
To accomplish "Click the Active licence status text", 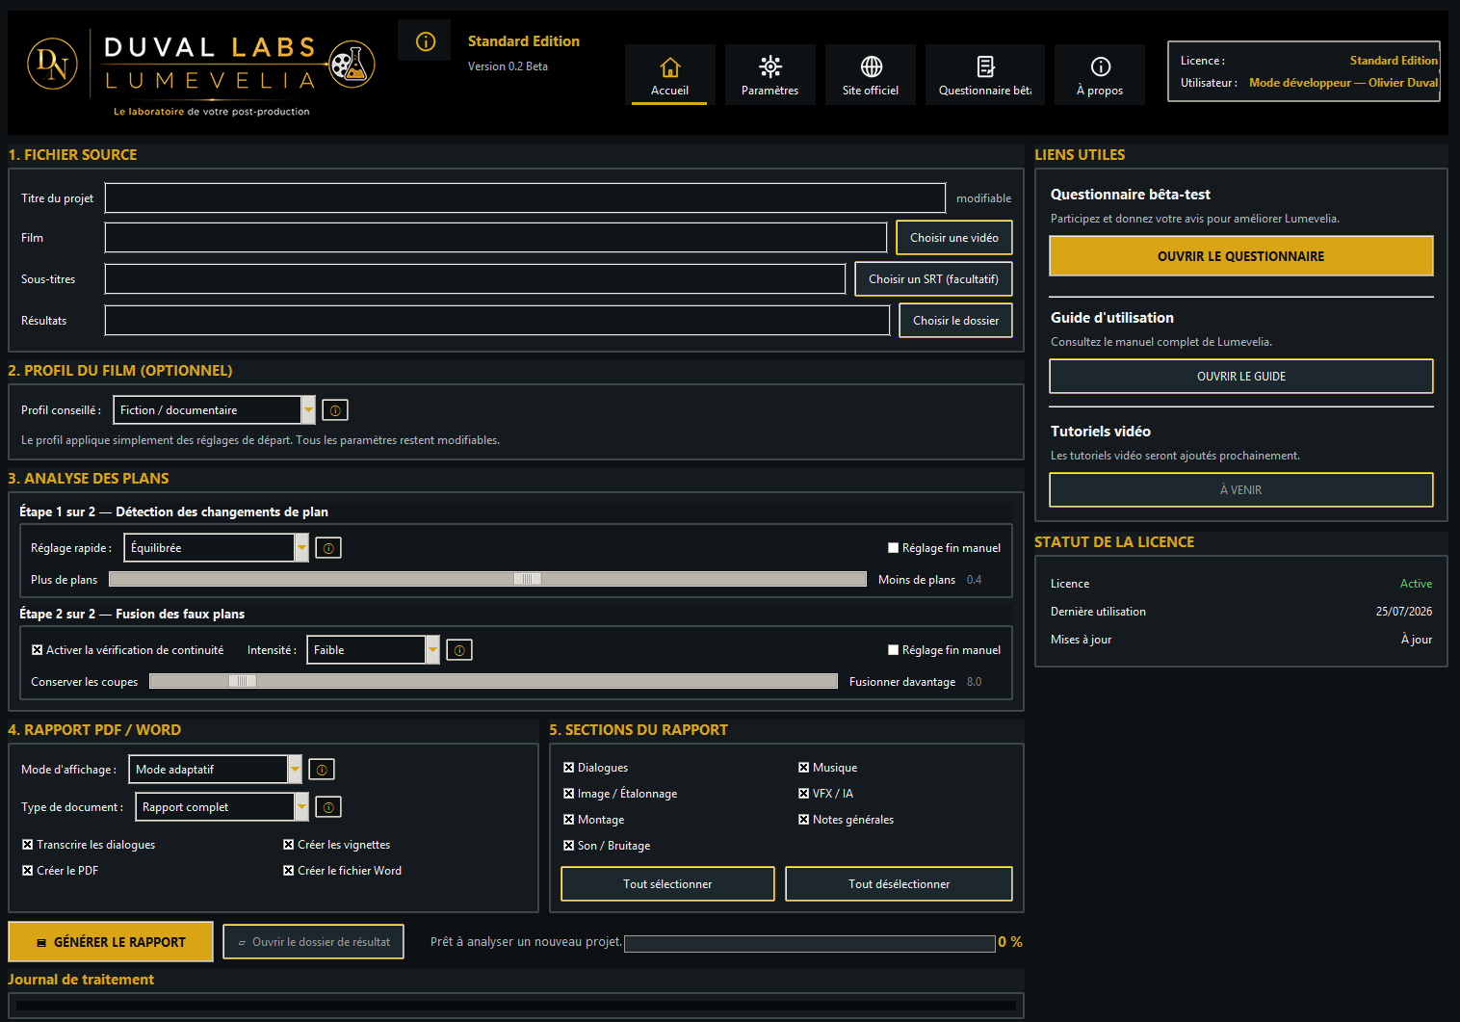I will coord(1416,584).
